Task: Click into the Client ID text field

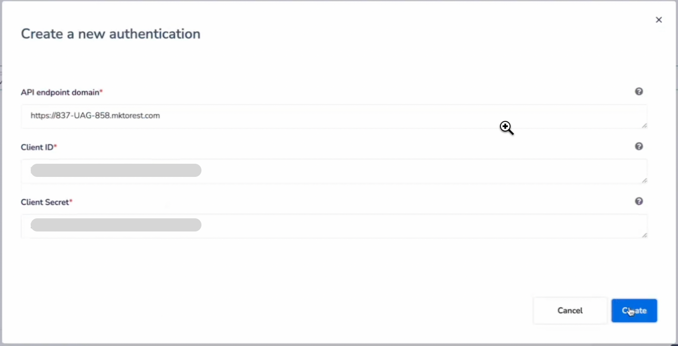Action: pyautogui.click(x=390, y=171)
